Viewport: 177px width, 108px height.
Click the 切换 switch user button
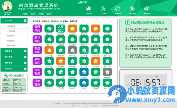pyautogui.click(x=33, y=13)
